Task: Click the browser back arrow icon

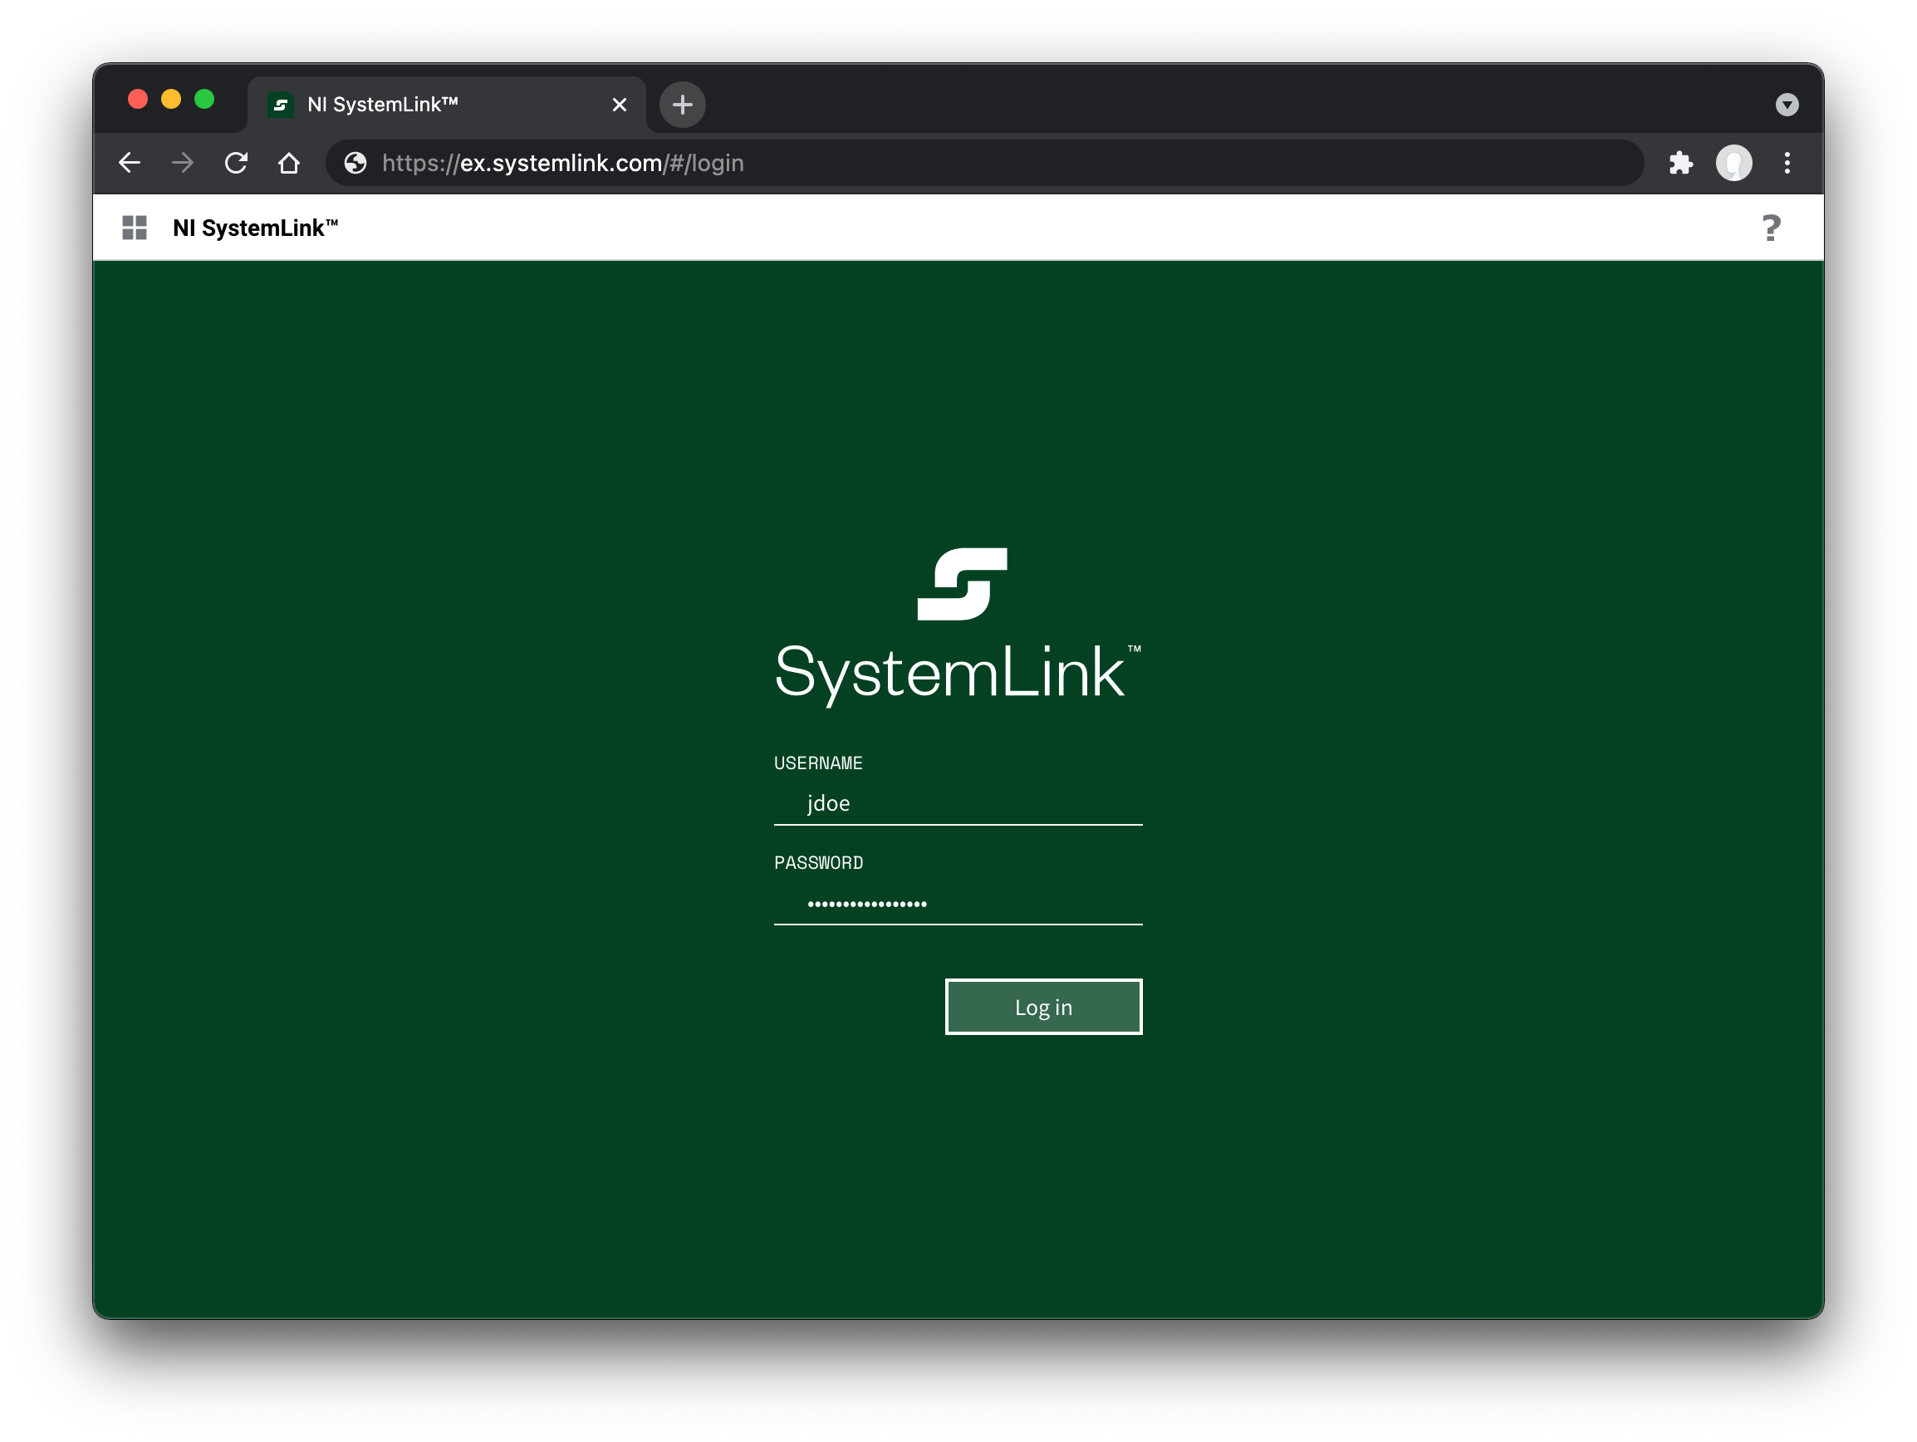Action: point(130,163)
